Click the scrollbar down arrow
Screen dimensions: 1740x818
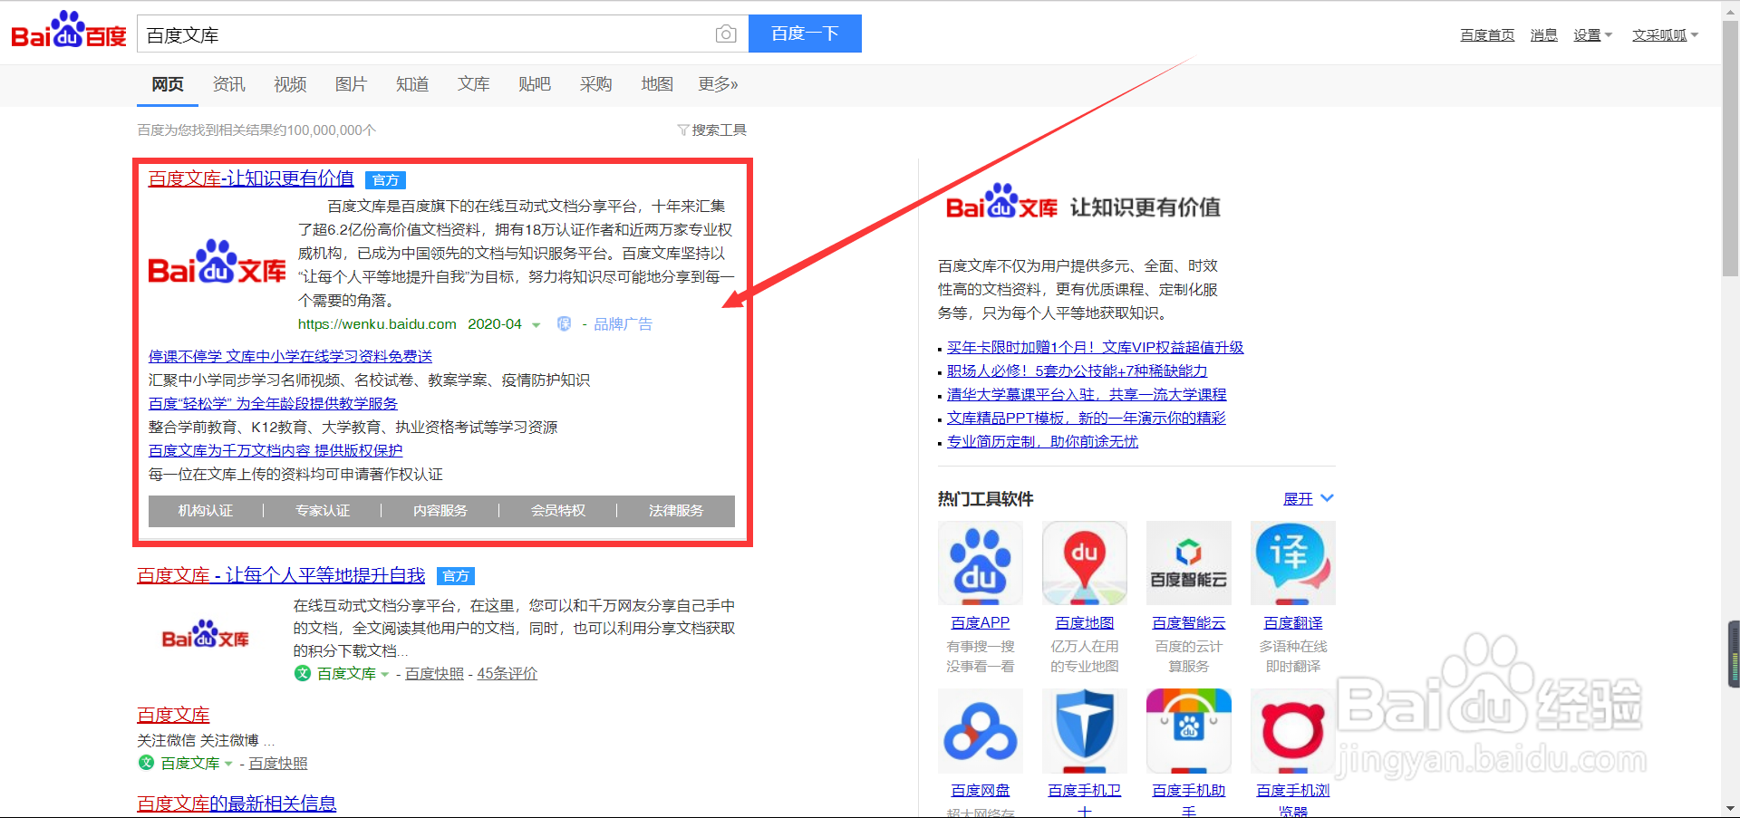tap(1731, 808)
